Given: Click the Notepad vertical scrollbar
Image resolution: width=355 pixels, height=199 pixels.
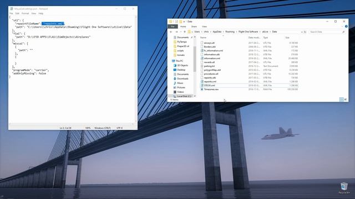Looking at the screenshot, I should (136, 69).
